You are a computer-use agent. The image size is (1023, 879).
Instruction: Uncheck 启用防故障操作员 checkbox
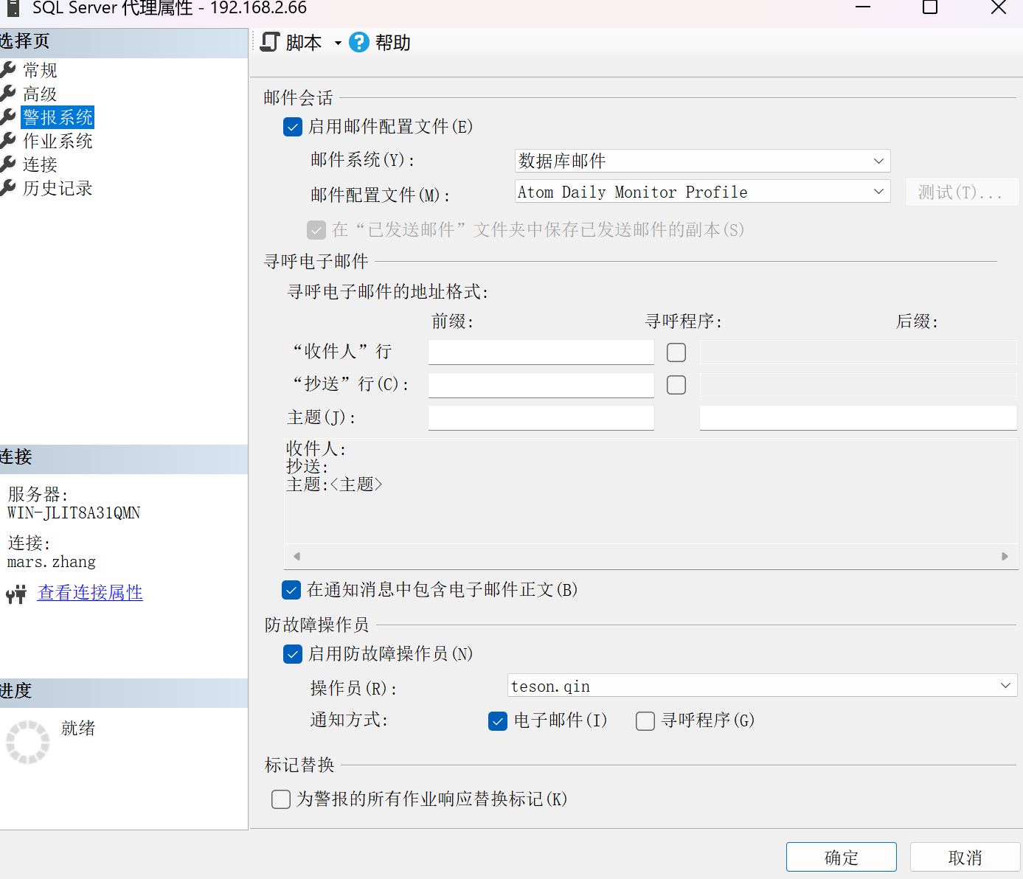point(293,654)
